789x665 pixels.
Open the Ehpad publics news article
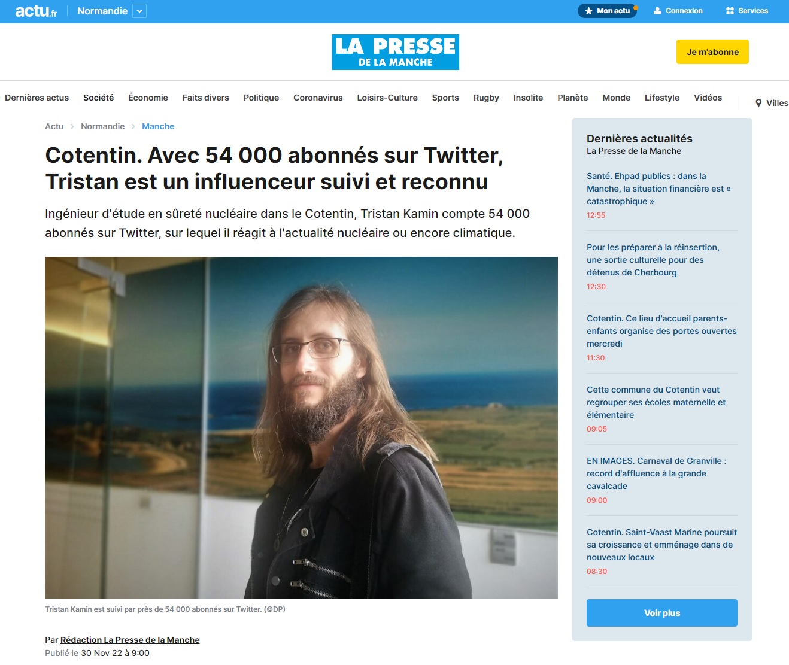[x=658, y=189]
